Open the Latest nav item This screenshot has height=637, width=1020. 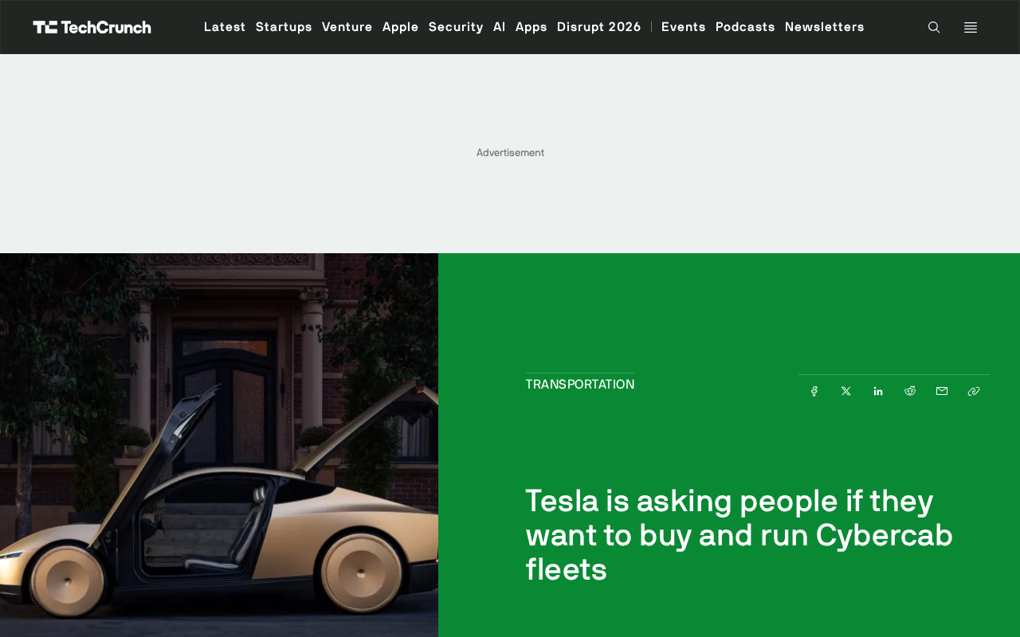(225, 27)
